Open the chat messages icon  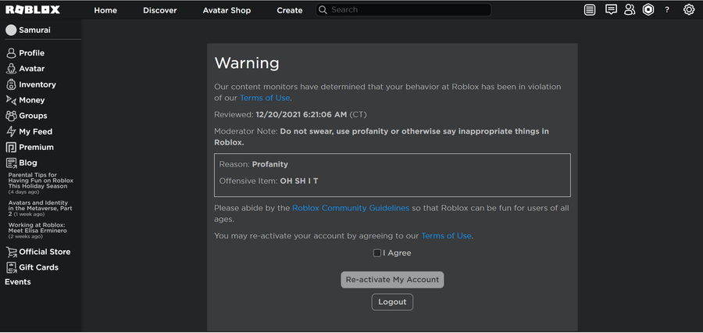click(x=610, y=10)
